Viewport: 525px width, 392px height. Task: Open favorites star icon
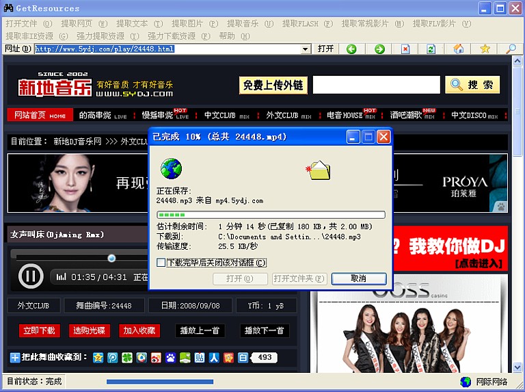[x=485, y=49]
